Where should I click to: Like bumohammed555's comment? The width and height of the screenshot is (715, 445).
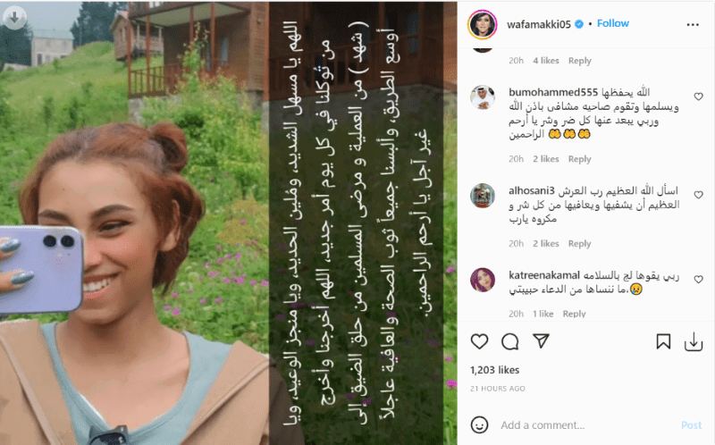(698, 97)
